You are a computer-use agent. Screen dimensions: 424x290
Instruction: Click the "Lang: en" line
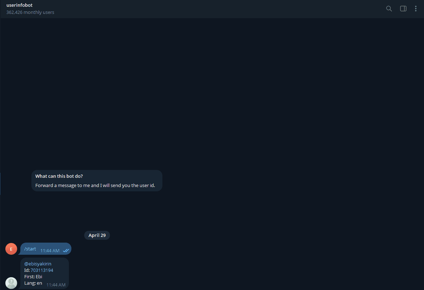tap(33, 283)
